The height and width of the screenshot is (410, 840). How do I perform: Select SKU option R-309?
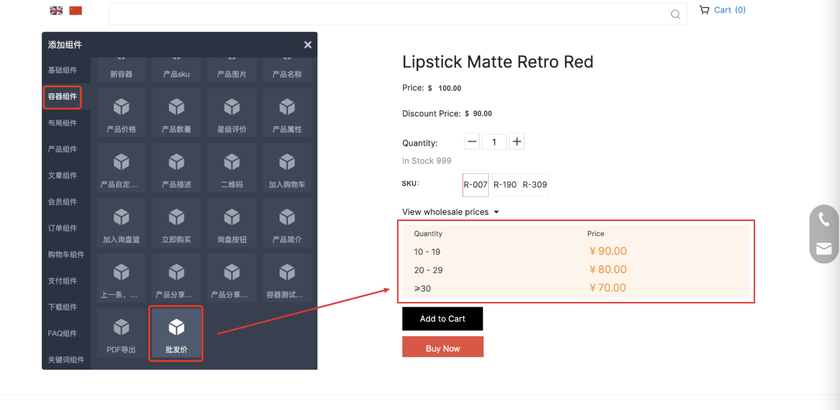(x=535, y=185)
